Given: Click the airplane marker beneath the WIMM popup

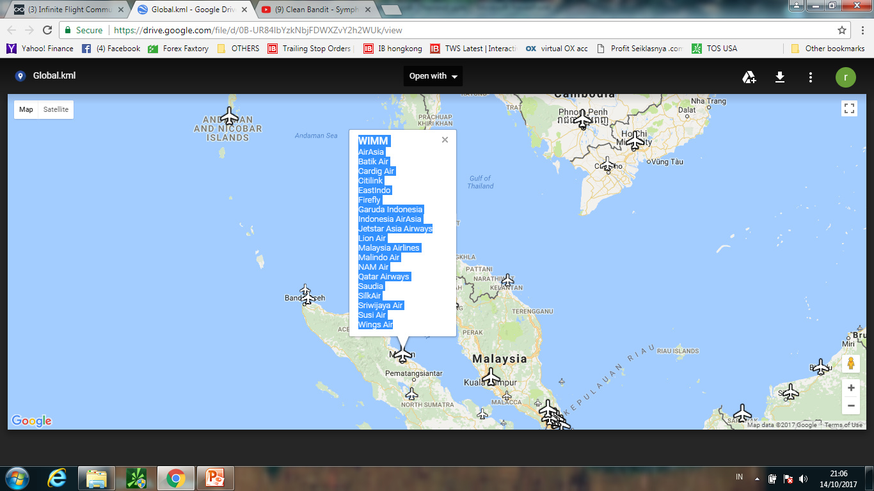Looking at the screenshot, I should click(x=402, y=353).
